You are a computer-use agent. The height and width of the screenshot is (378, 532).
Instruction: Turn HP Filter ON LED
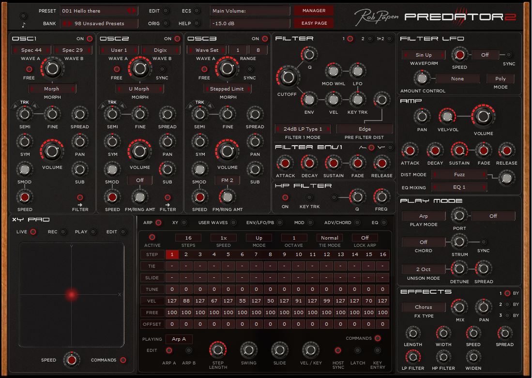click(285, 197)
